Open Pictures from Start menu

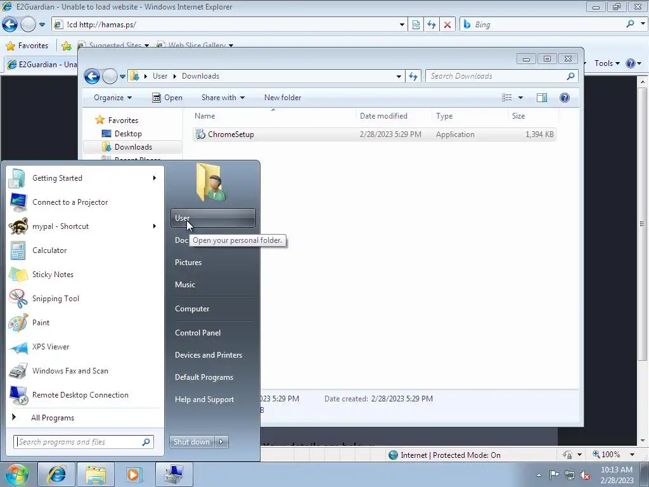pos(213,263)
